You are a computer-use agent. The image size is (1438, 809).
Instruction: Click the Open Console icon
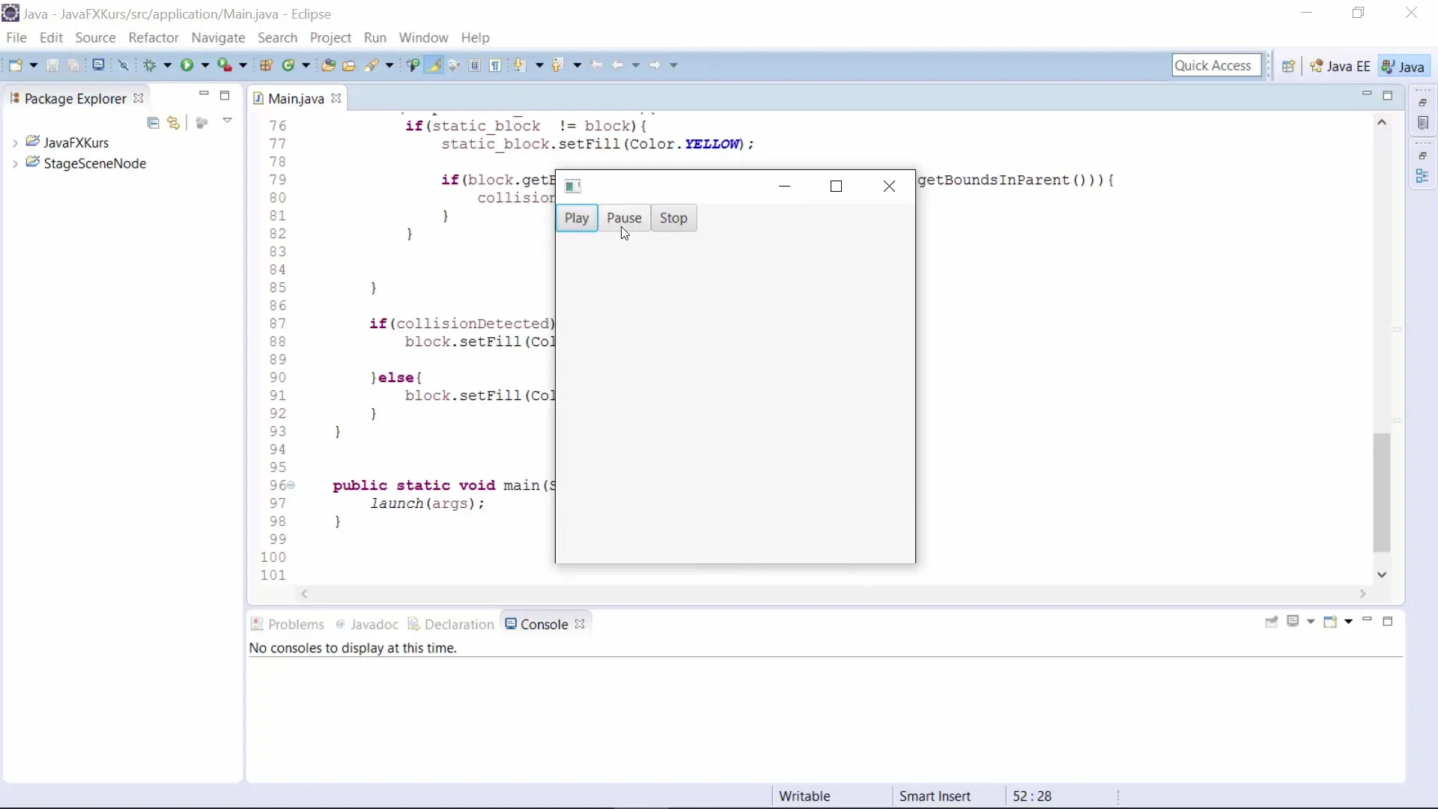tap(1330, 621)
